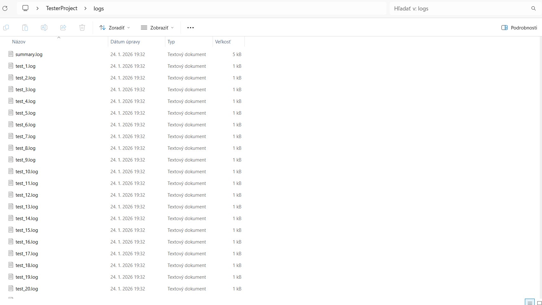Image resolution: width=542 pixels, height=305 pixels.
Task: Toggle the Podrobnosti details pane
Action: (x=519, y=28)
